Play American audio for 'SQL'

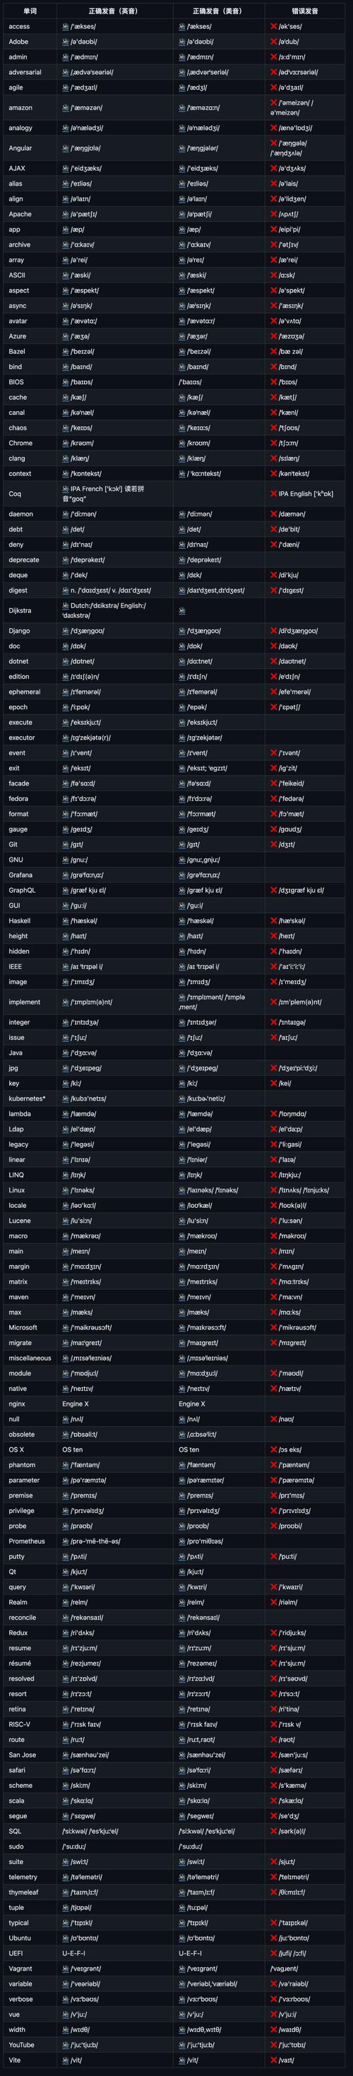point(181,1831)
